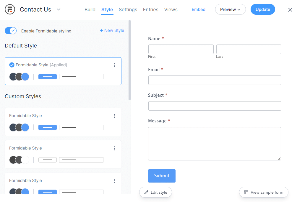Open three-dot menu of third custom style

[x=114, y=181]
